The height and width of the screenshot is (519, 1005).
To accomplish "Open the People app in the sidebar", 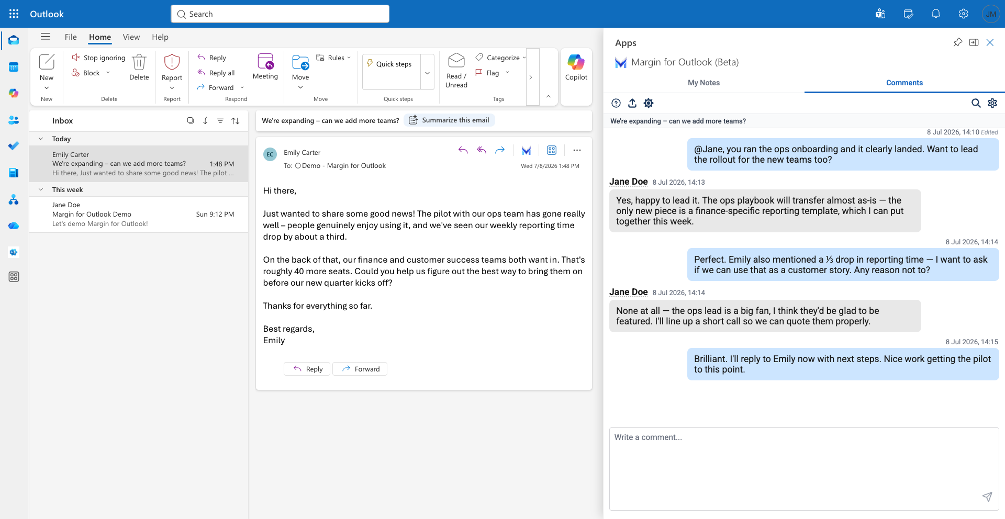I will 14,120.
